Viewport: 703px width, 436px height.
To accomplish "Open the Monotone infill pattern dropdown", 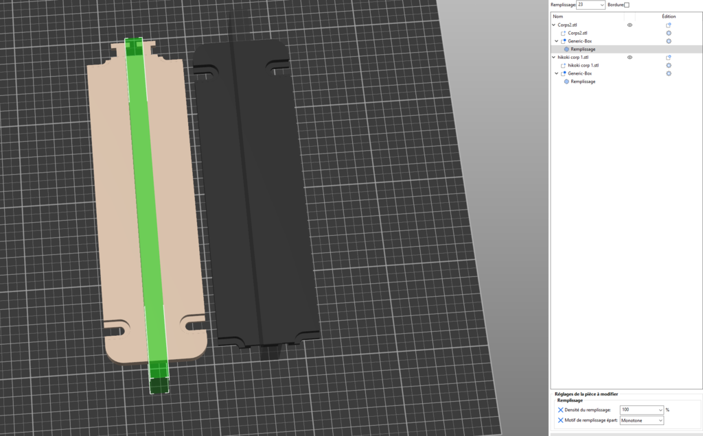I will click(660, 420).
